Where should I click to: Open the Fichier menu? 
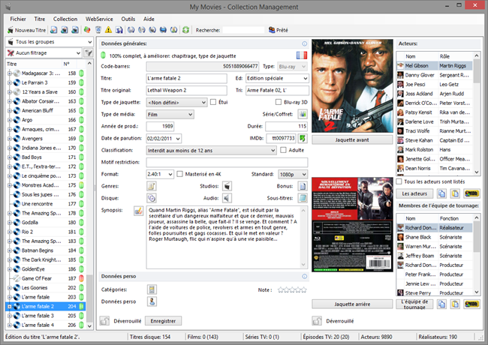click(x=18, y=19)
